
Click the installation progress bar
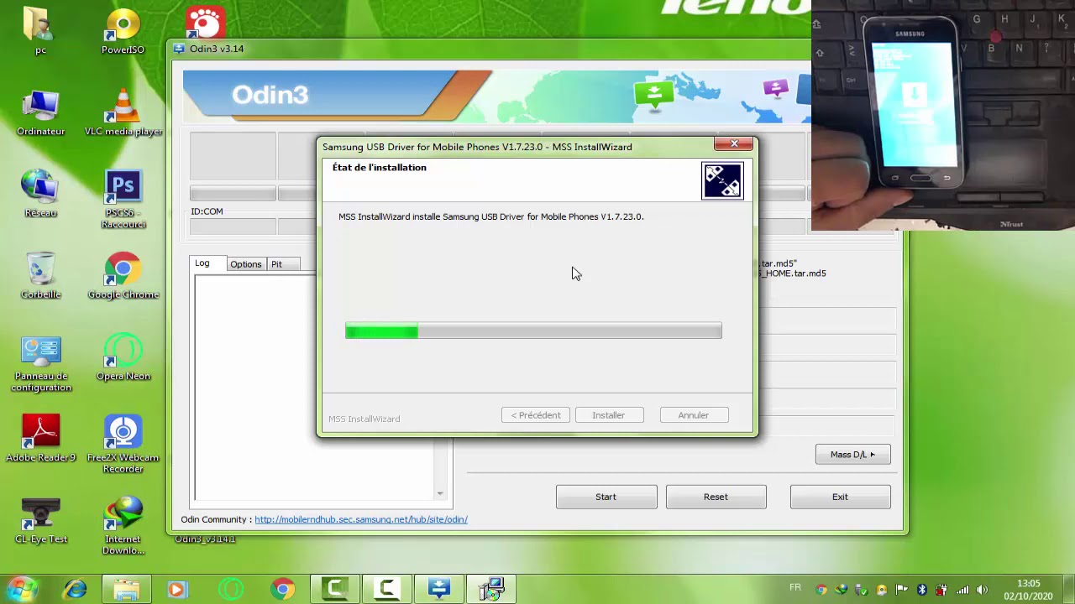533,331
